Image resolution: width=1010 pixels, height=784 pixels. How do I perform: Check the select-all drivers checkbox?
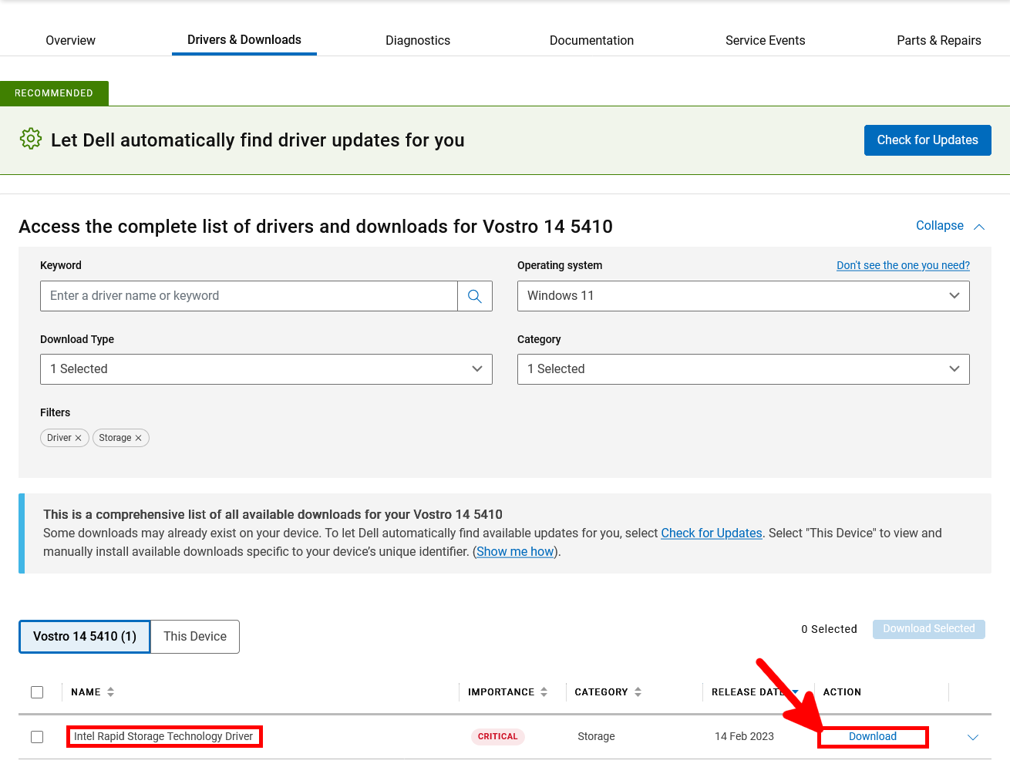coord(37,691)
